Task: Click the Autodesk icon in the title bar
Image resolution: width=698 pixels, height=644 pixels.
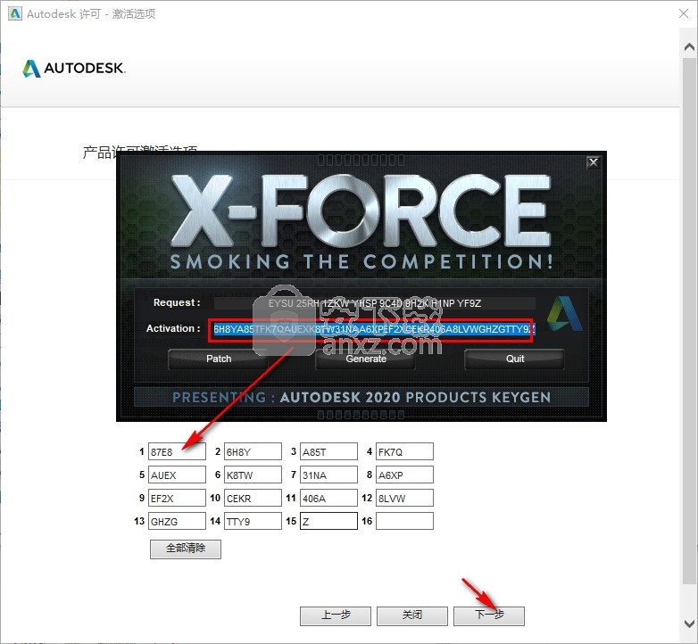Action: (14, 13)
